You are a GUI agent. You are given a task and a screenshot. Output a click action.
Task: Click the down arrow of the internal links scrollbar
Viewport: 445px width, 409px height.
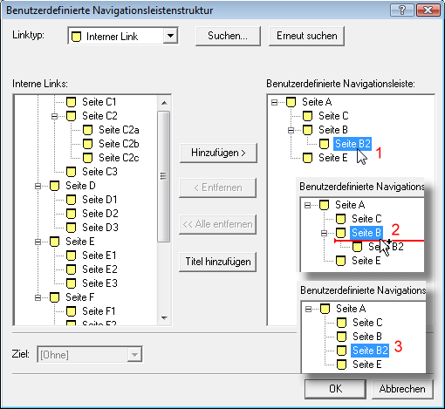(164, 318)
